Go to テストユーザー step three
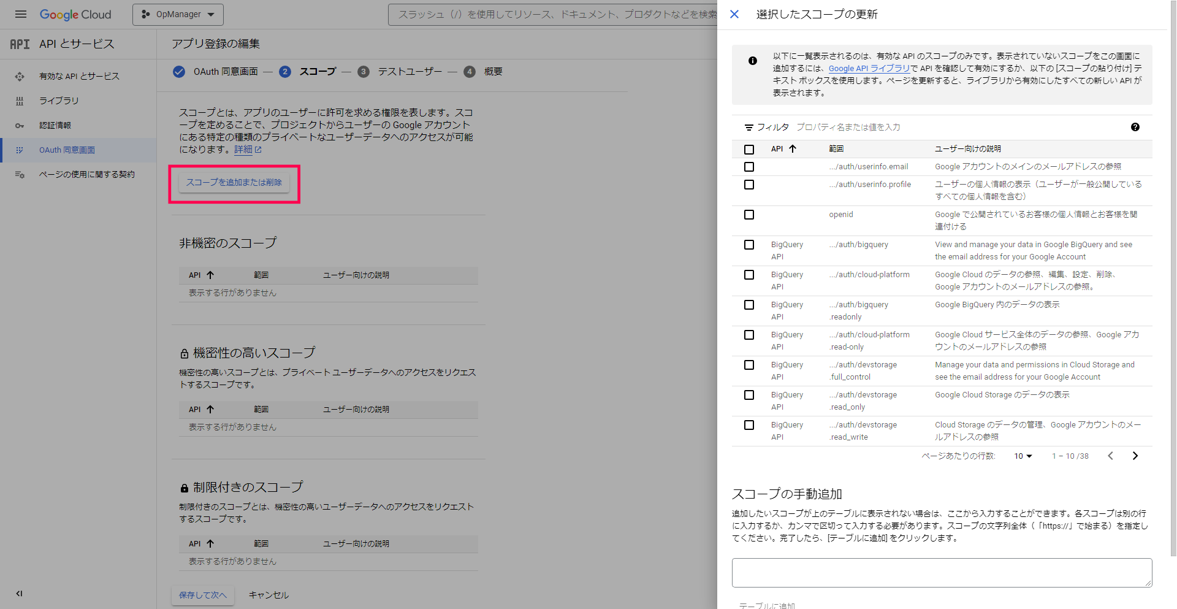Image resolution: width=1177 pixels, height=609 pixels. tap(400, 72)
